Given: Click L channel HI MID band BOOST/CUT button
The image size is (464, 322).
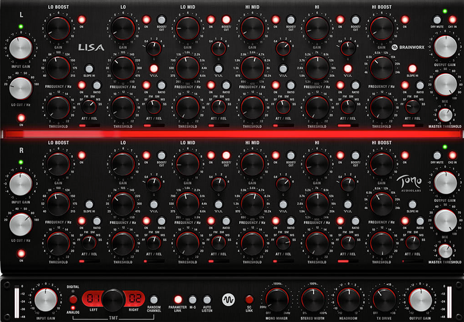Looking at the screenshot, I should [x=291, y=20].
